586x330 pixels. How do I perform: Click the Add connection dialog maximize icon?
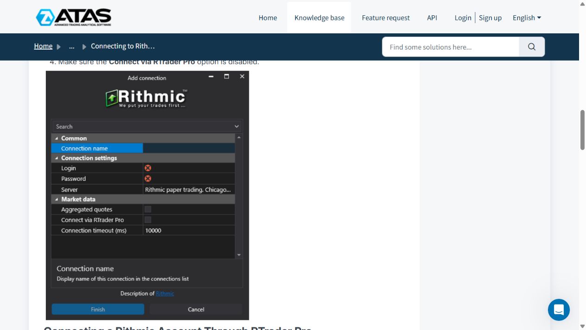[227, 76]
